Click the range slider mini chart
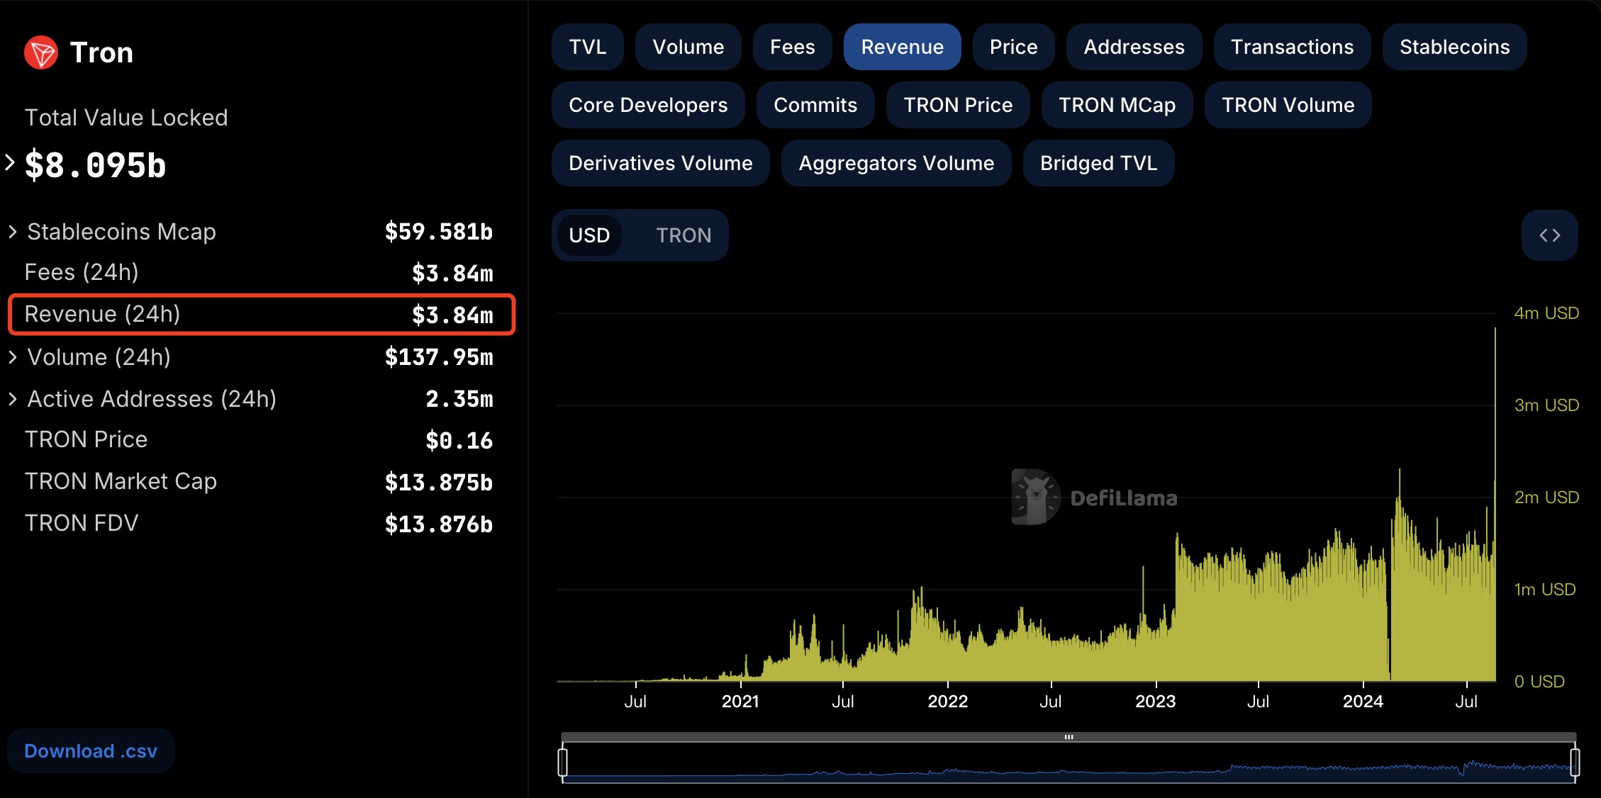This screenshot has width=1601, height=798. [x=1069, y=764]
